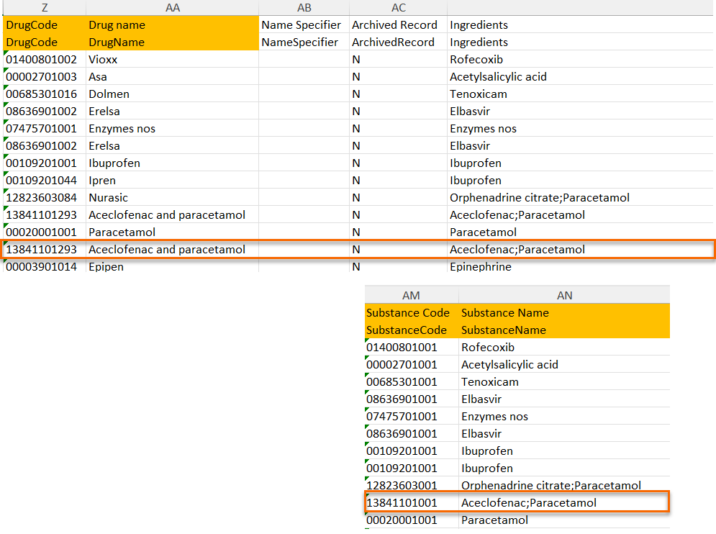Select drug code cell 12823603084
The height and width of the screenshot is (534, 716).
pos(41,198)
